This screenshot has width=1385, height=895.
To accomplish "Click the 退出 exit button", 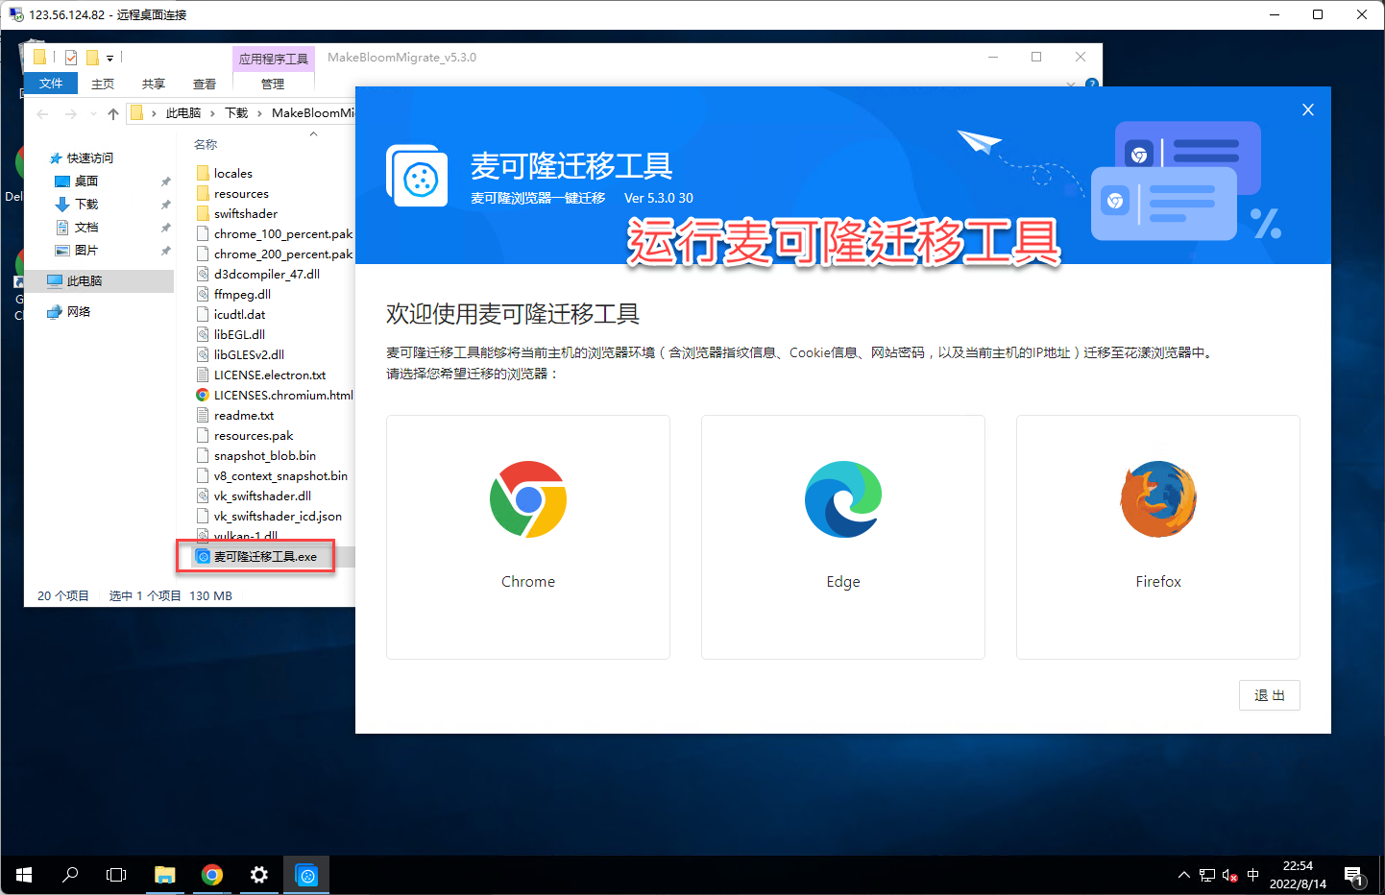I will click(1270, 695).
